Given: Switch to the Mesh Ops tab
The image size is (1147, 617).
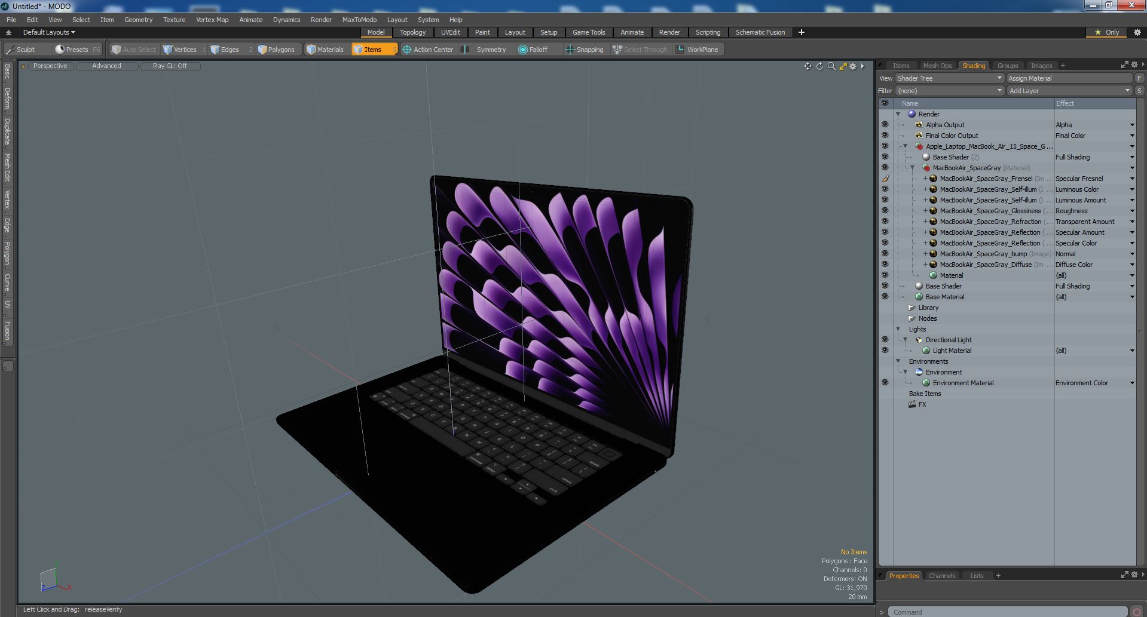Looking at the screenshot, I should click(x=937, y=66).
